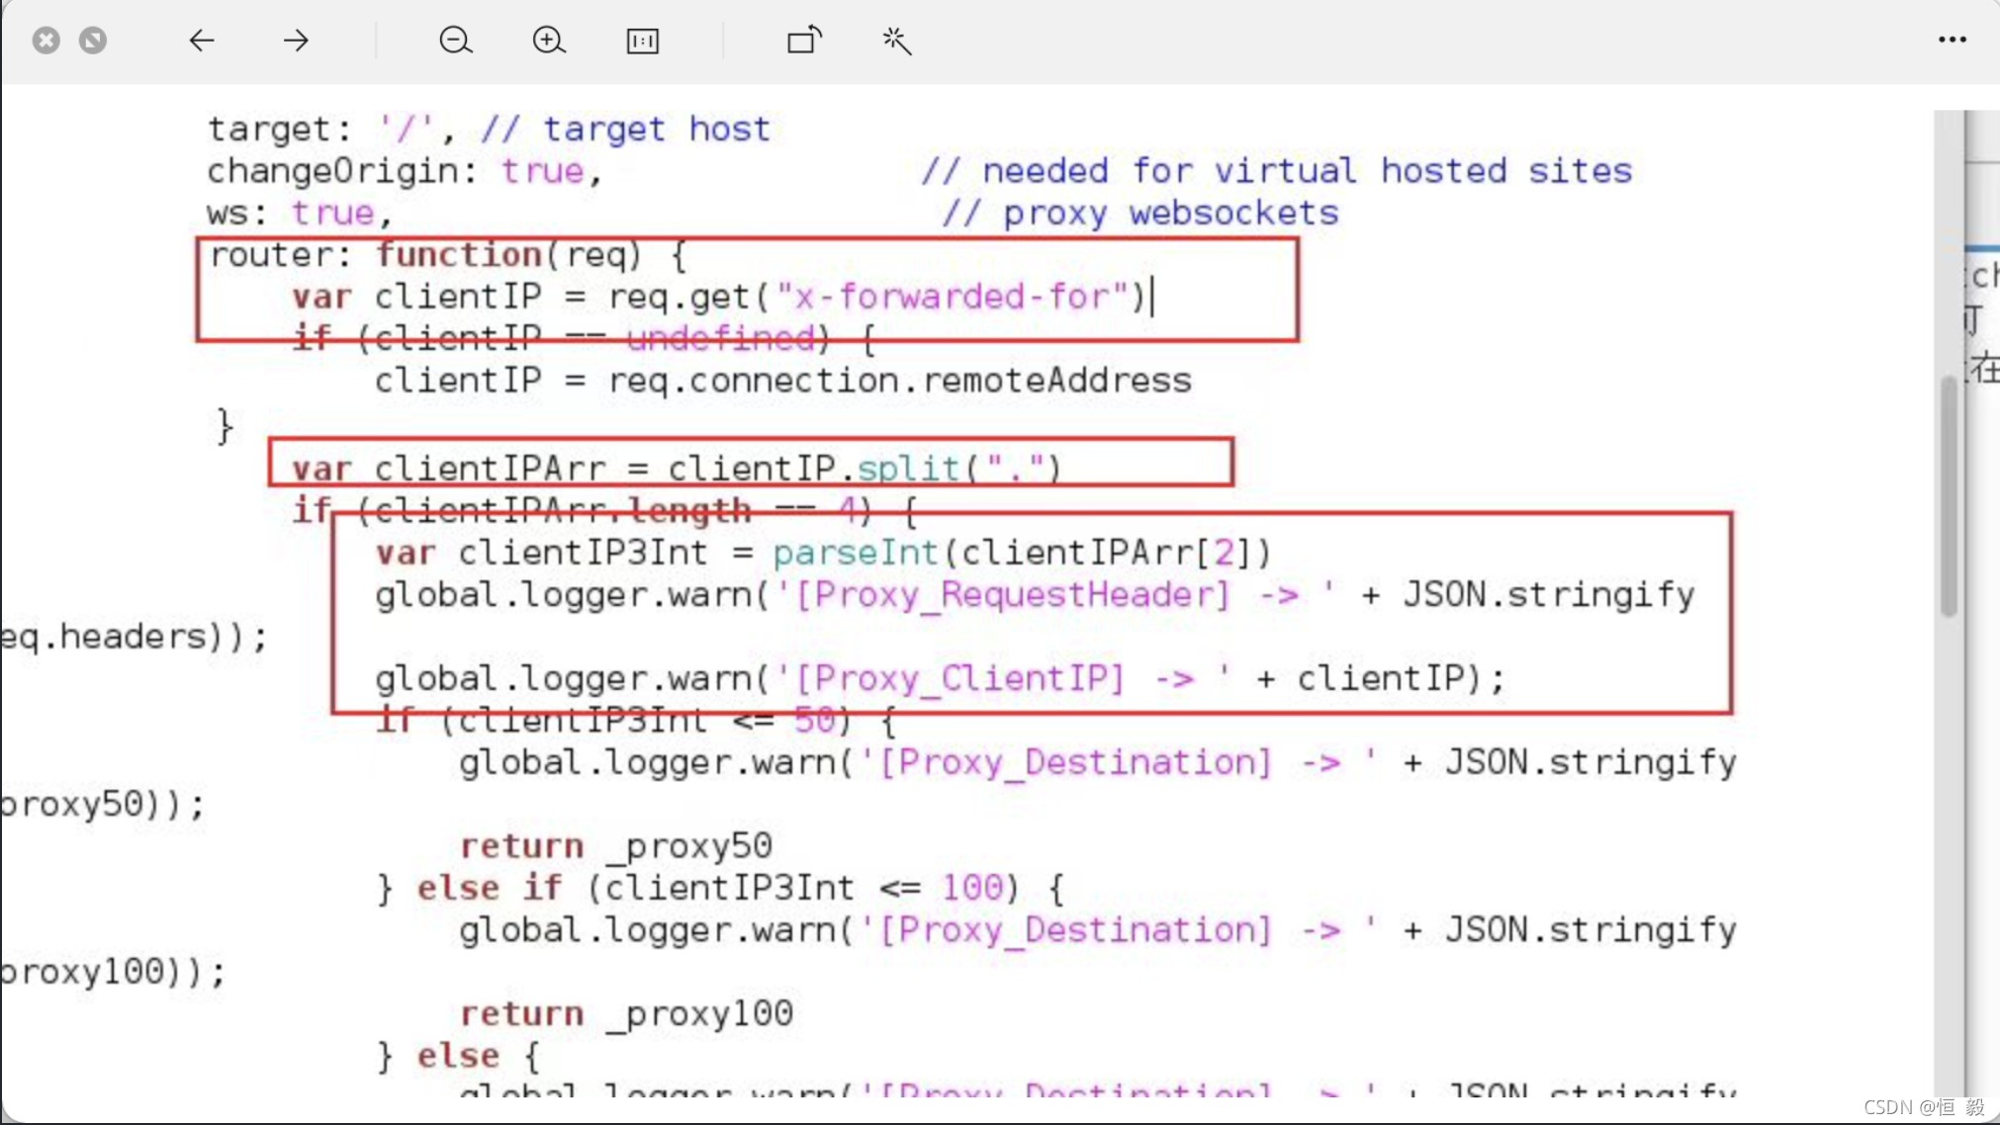Click the return _proxy100 statement

point(626,1013)
